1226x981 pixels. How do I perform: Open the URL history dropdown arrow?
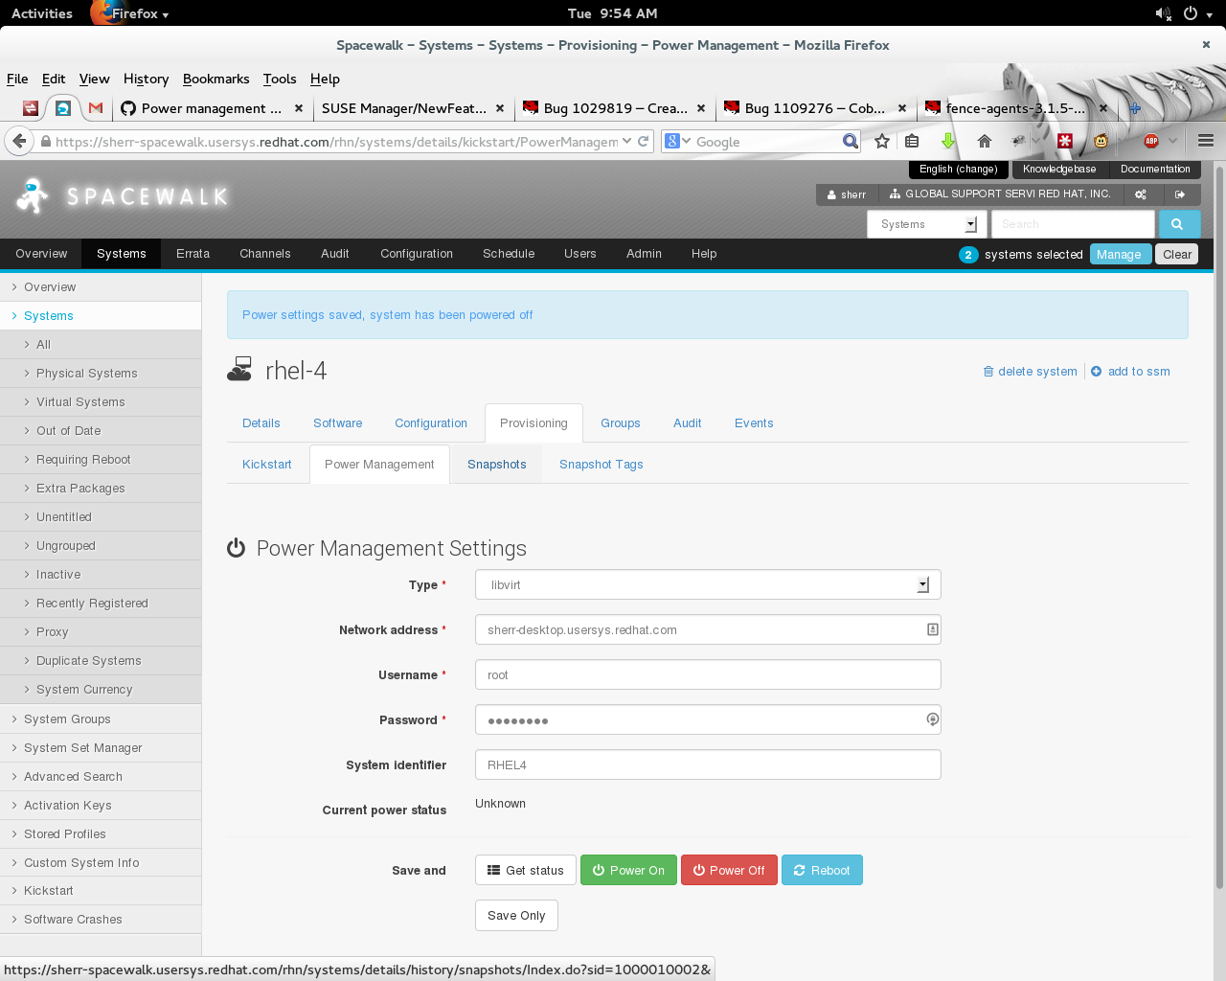point(626,141)
